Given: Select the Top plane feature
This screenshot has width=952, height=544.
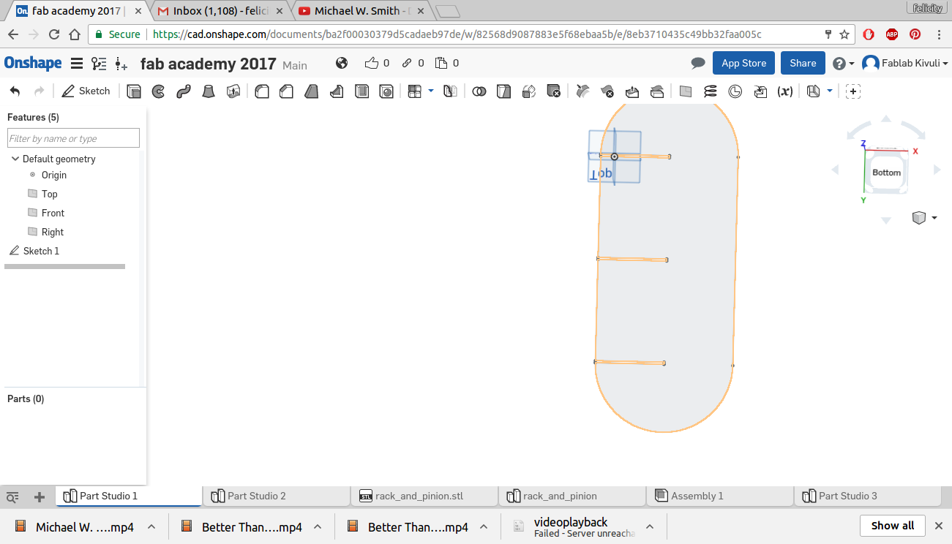Looking at the screenshot, I should point(49,194).
